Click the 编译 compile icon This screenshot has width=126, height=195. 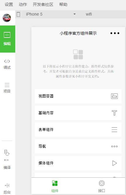(x=7, y=155)
